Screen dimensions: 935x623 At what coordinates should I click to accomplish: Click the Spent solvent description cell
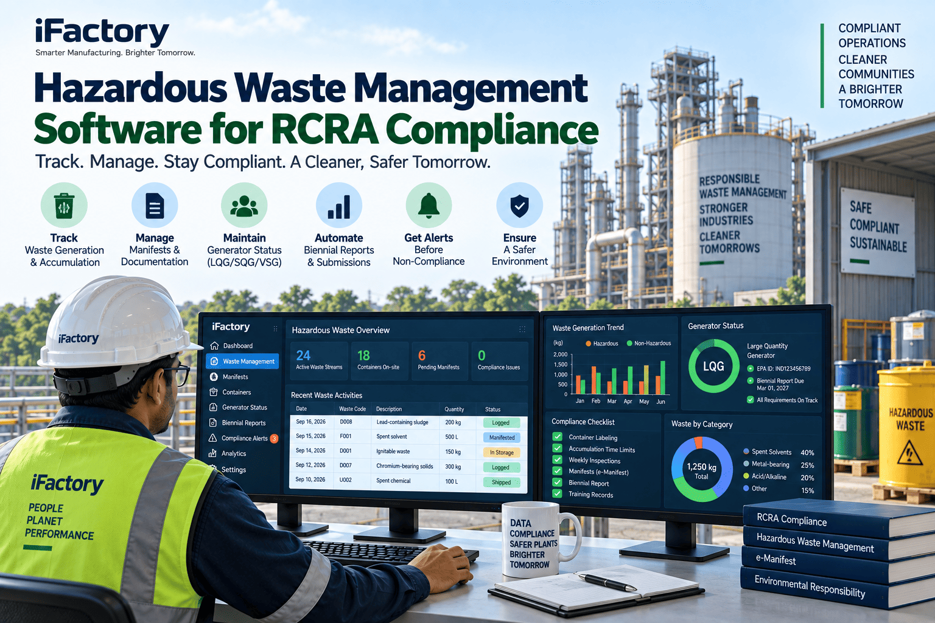pos(391,436)
